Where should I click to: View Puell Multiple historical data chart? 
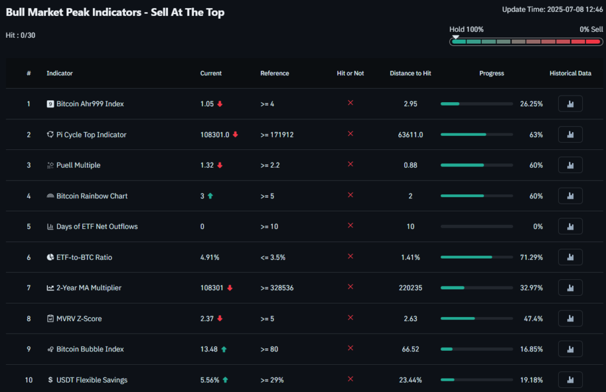coord(570,165)
